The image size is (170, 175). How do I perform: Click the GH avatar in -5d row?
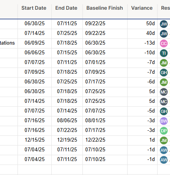coord(164,111)
